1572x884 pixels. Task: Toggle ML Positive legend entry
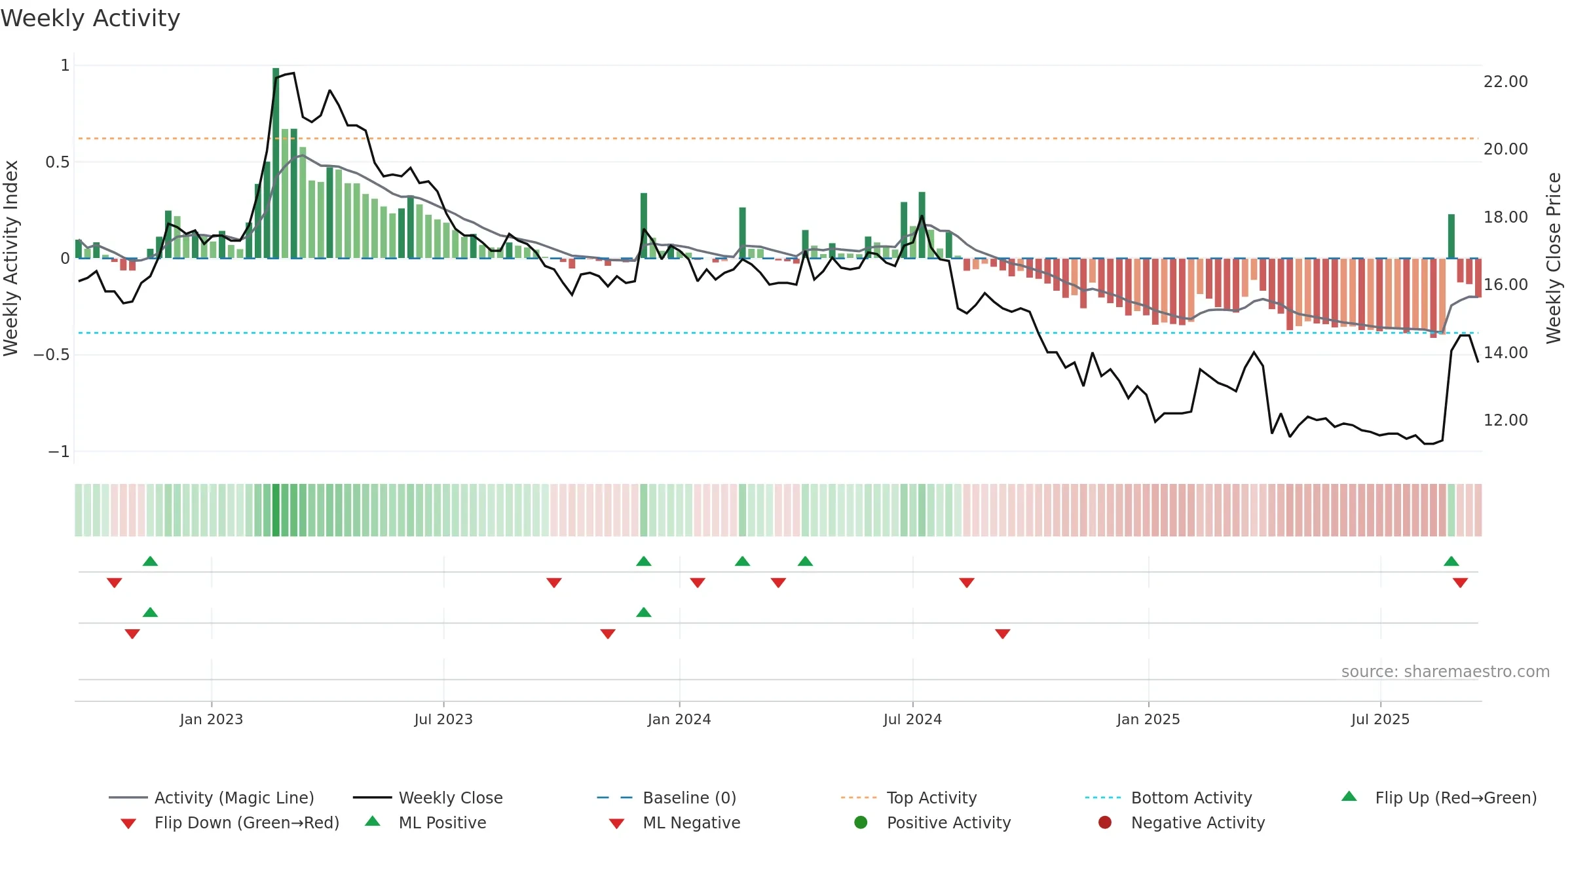(426, 822)
